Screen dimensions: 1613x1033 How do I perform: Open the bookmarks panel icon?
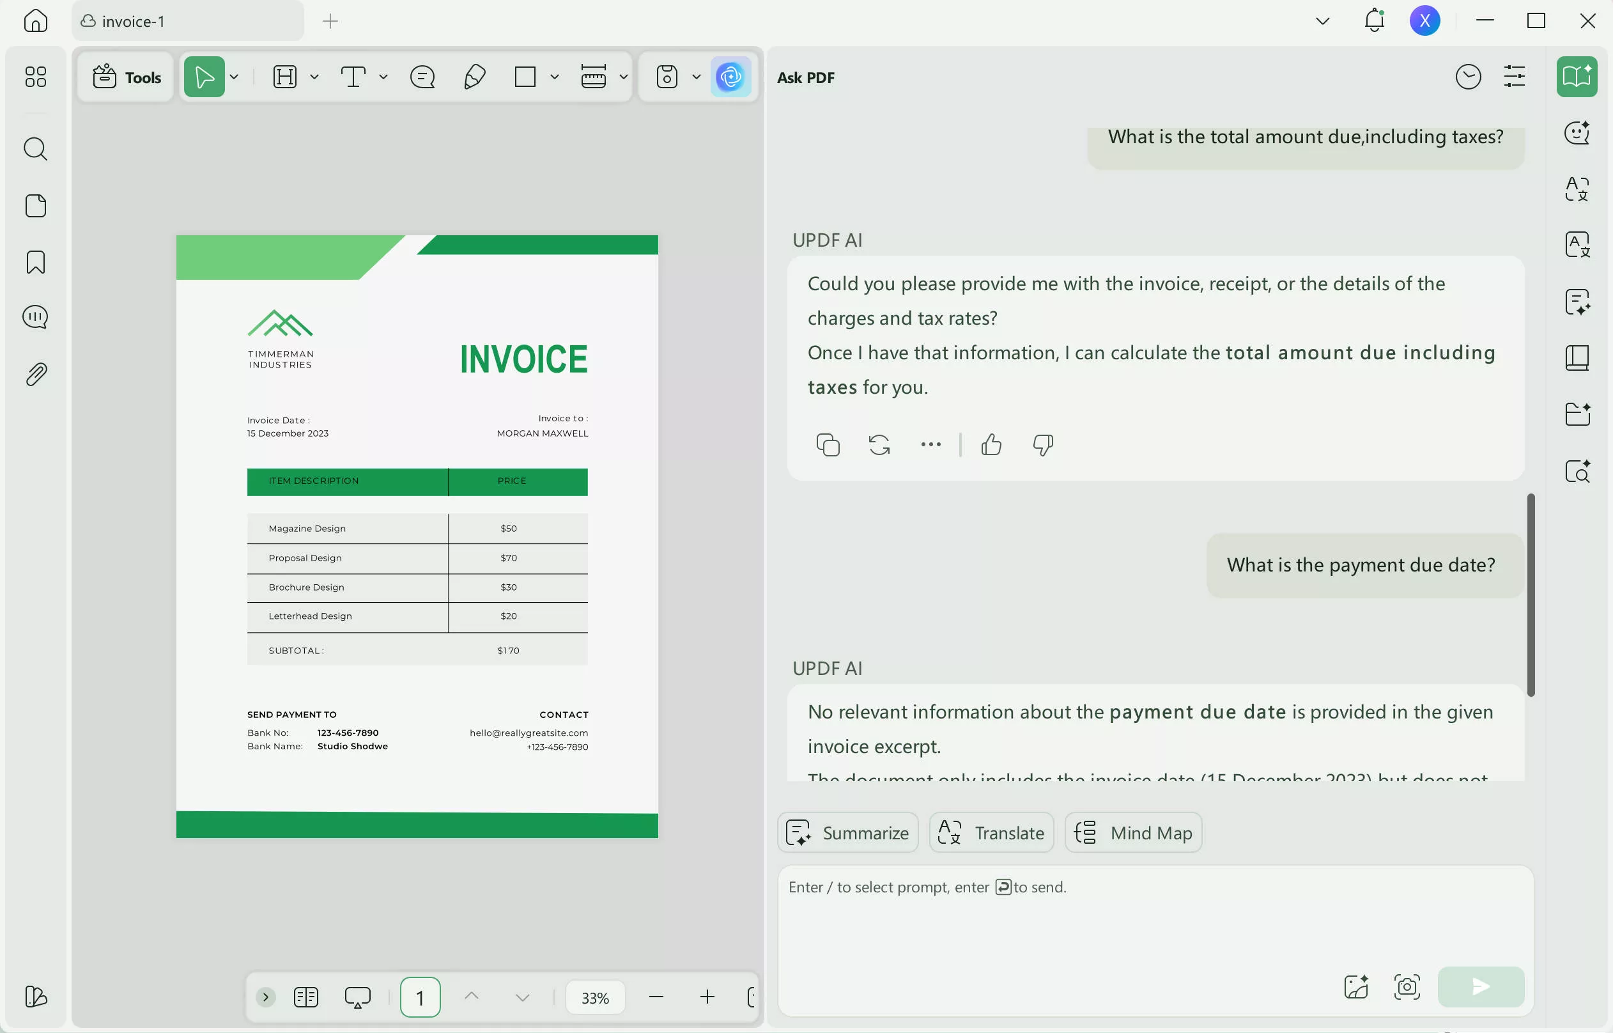click(36, 262)
